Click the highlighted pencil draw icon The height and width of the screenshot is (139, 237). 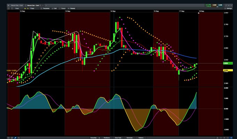click(15, 138)
